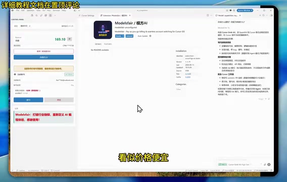Viewport: 287px width, 182px height.
Task: Refresh the 169.10 balance
Action: (69, 39)
